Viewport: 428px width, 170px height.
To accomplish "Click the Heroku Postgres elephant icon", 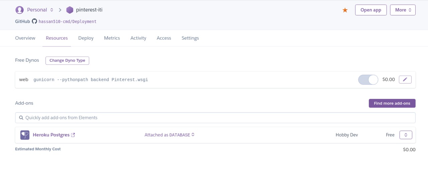I will tap(25, 135).
